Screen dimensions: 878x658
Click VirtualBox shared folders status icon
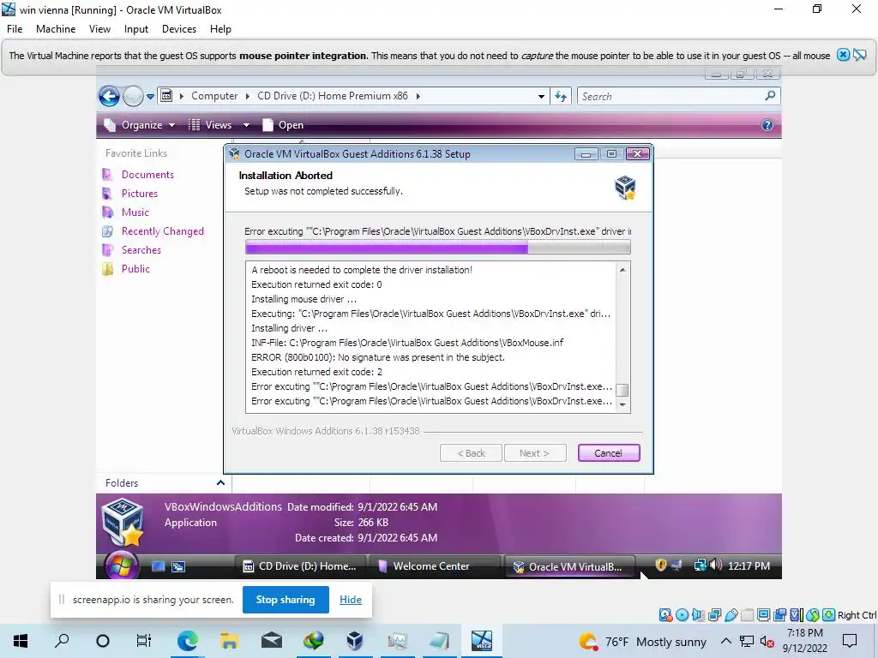747,615
